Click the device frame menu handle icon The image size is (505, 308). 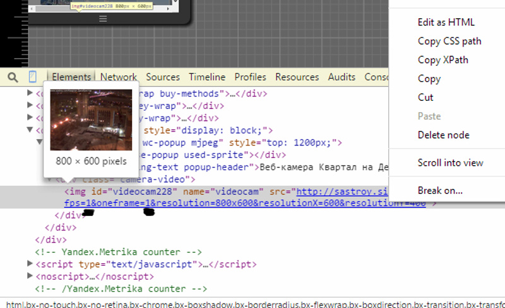pos(103,19)
